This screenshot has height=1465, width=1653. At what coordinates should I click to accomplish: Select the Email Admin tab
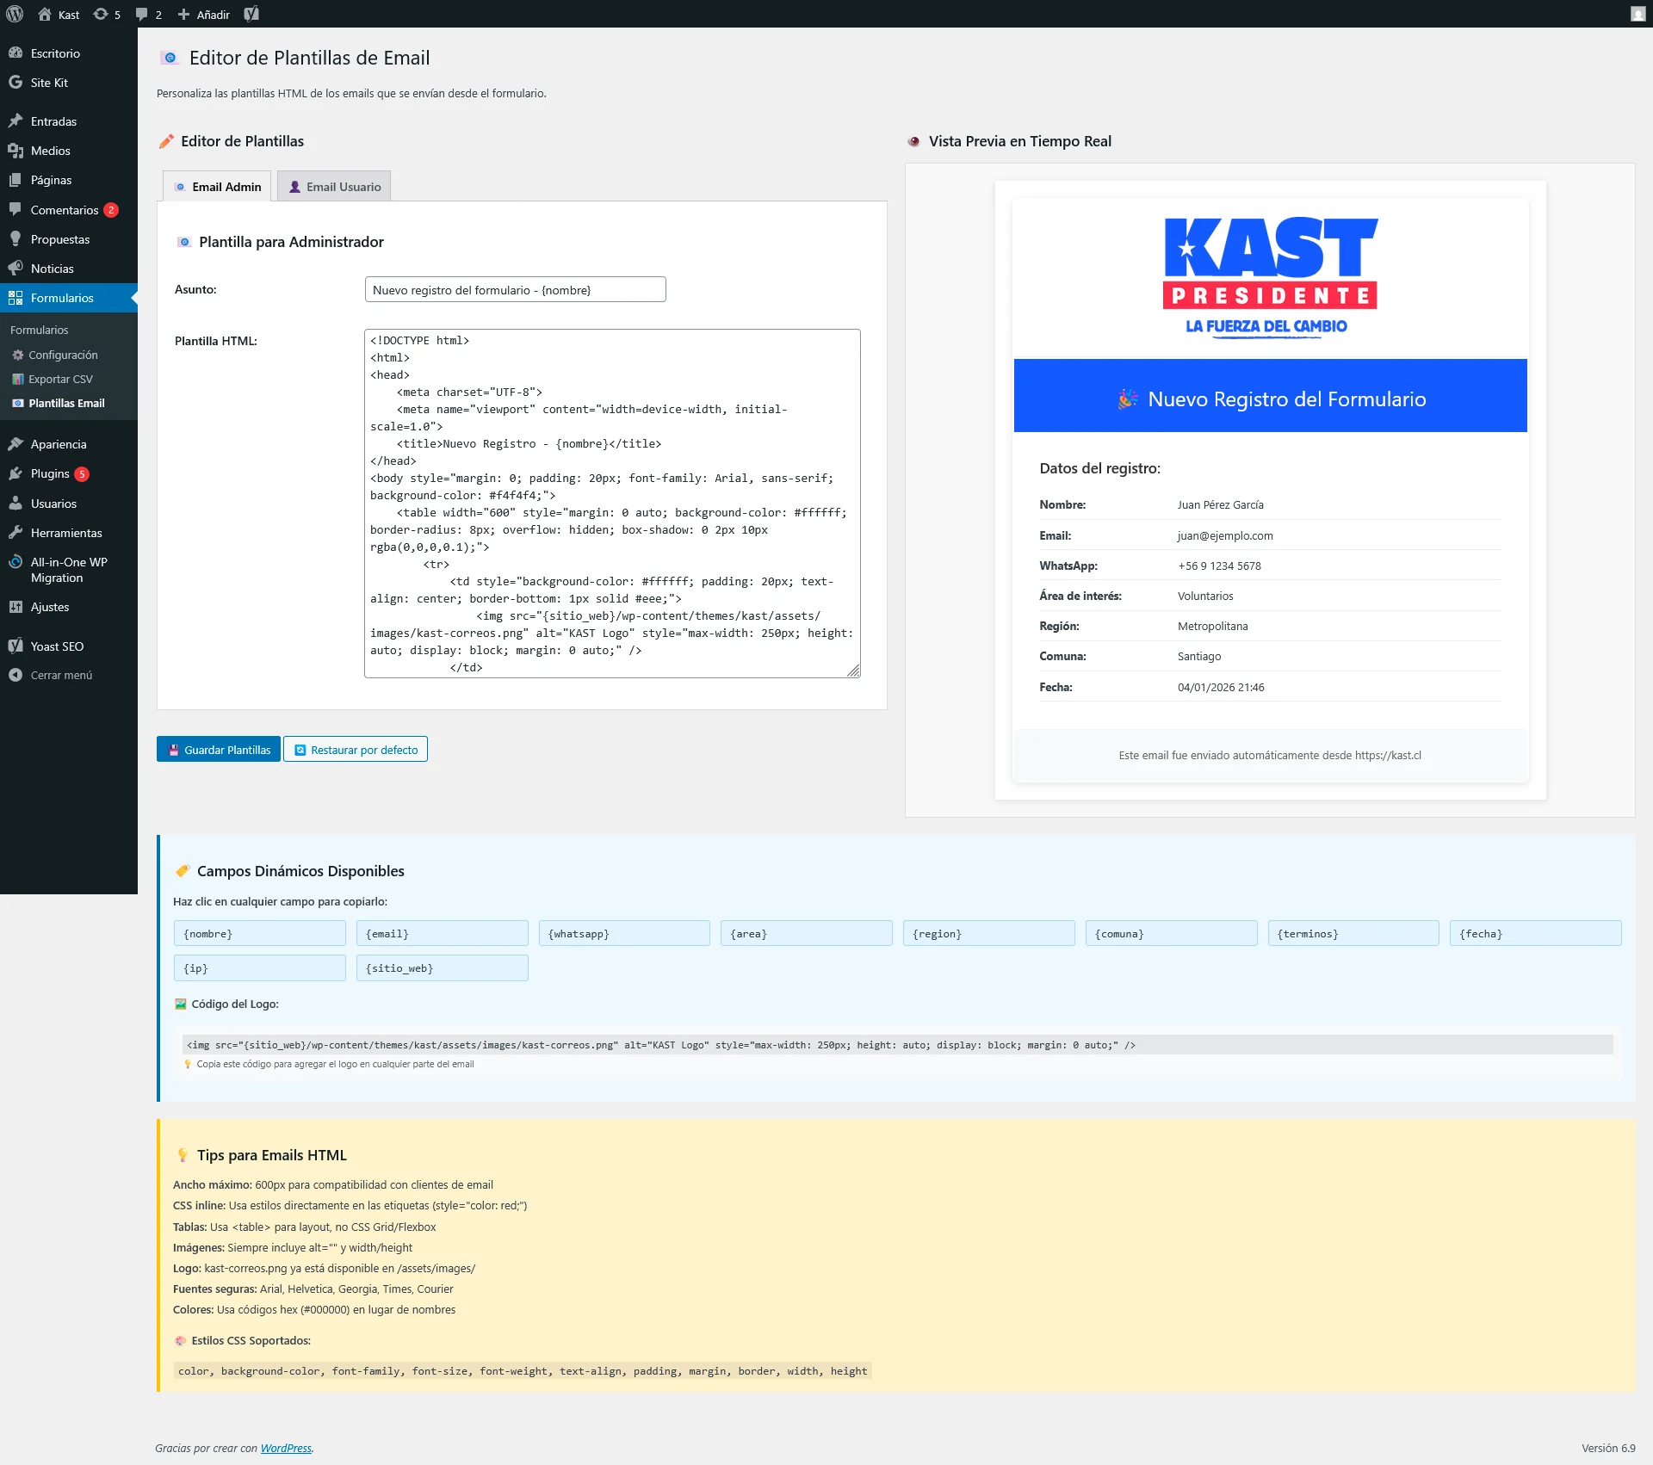point(218,187)
